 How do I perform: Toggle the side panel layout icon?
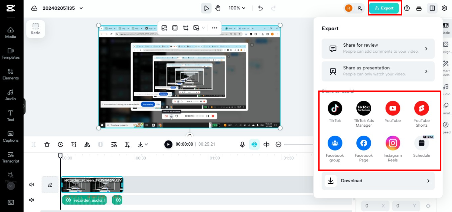[x=432, y=8]
